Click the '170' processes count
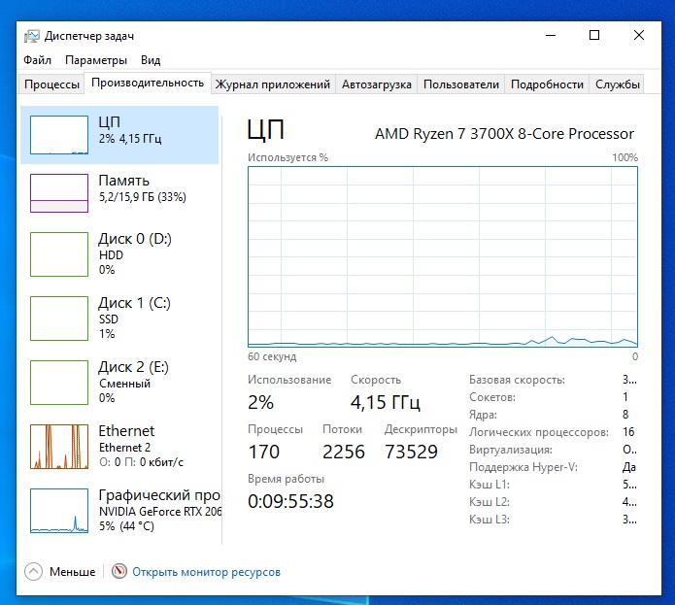This screenshot has width=675, height=605. point(264,452)
